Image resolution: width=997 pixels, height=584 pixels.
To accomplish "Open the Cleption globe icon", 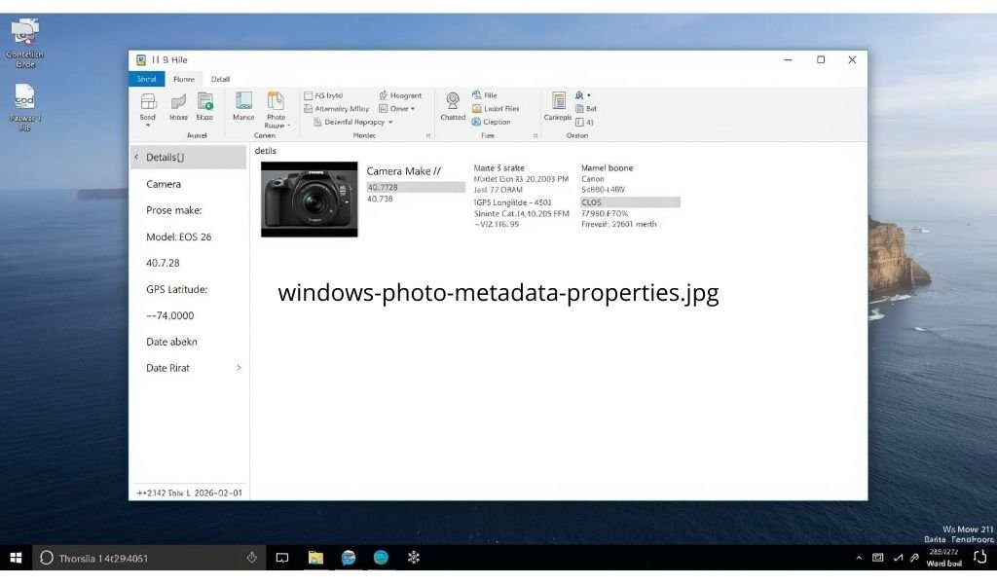I will [x=495, y=121].
